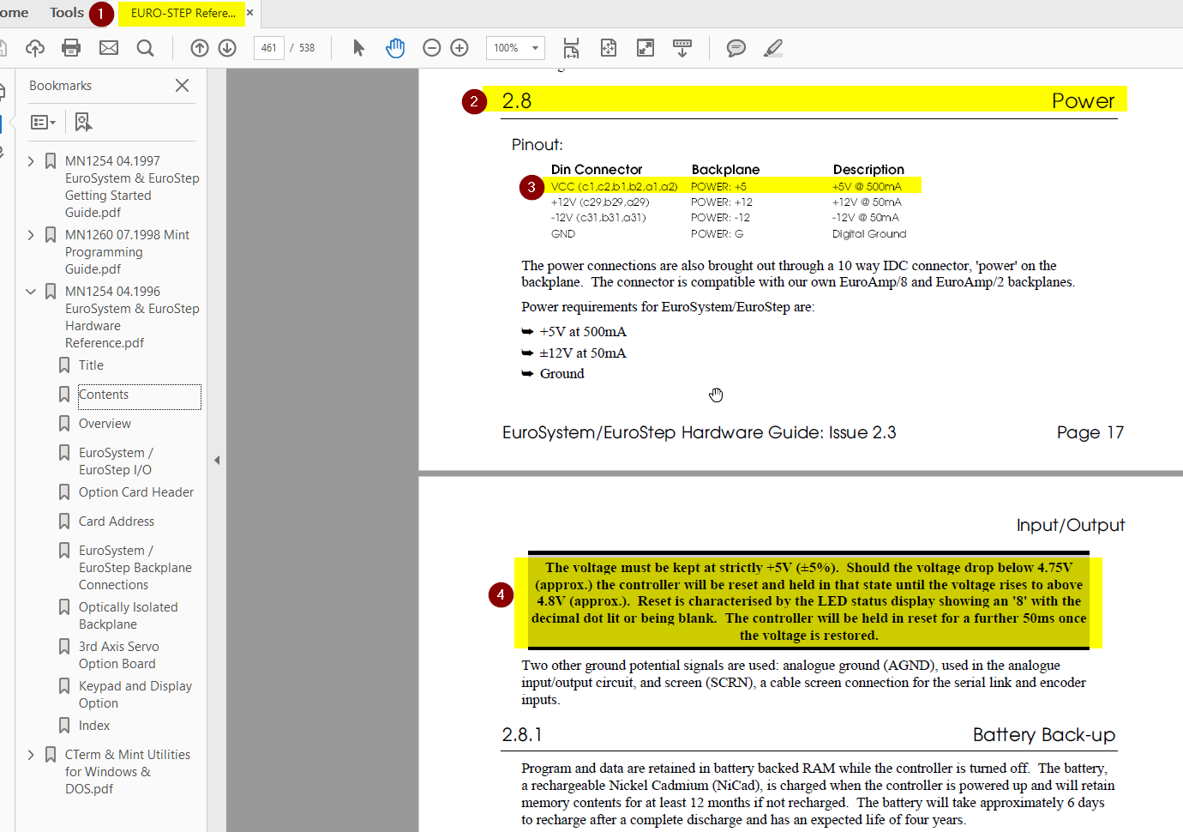Open 3rd Axis Servo Option Board bookmark
The width and height of the screenshot is (1183, 832).
[x=118, y=655]
